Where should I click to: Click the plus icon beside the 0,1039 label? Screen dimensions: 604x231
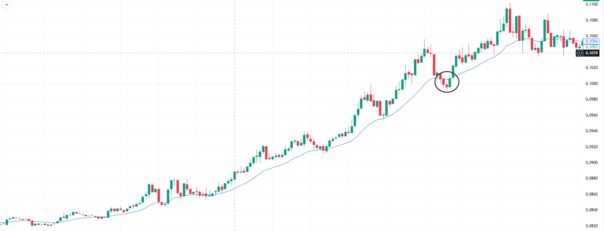click(579, 53)
